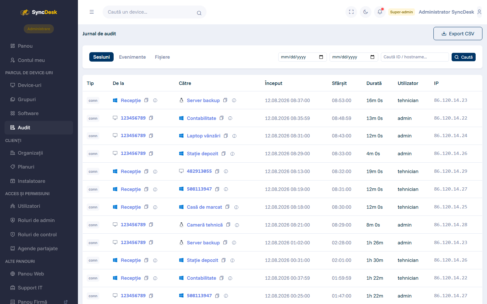Copy Contabilitate ID in 08:35:59 row
The image size is (487, 304).
click(x=222, y=118)
